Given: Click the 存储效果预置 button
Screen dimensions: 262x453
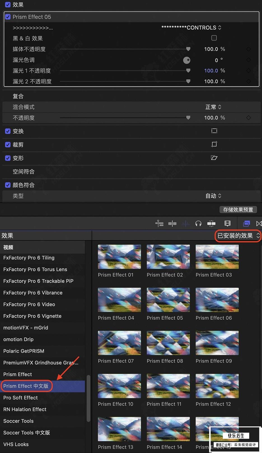Looking at the screenshot, I should [238, 210].
